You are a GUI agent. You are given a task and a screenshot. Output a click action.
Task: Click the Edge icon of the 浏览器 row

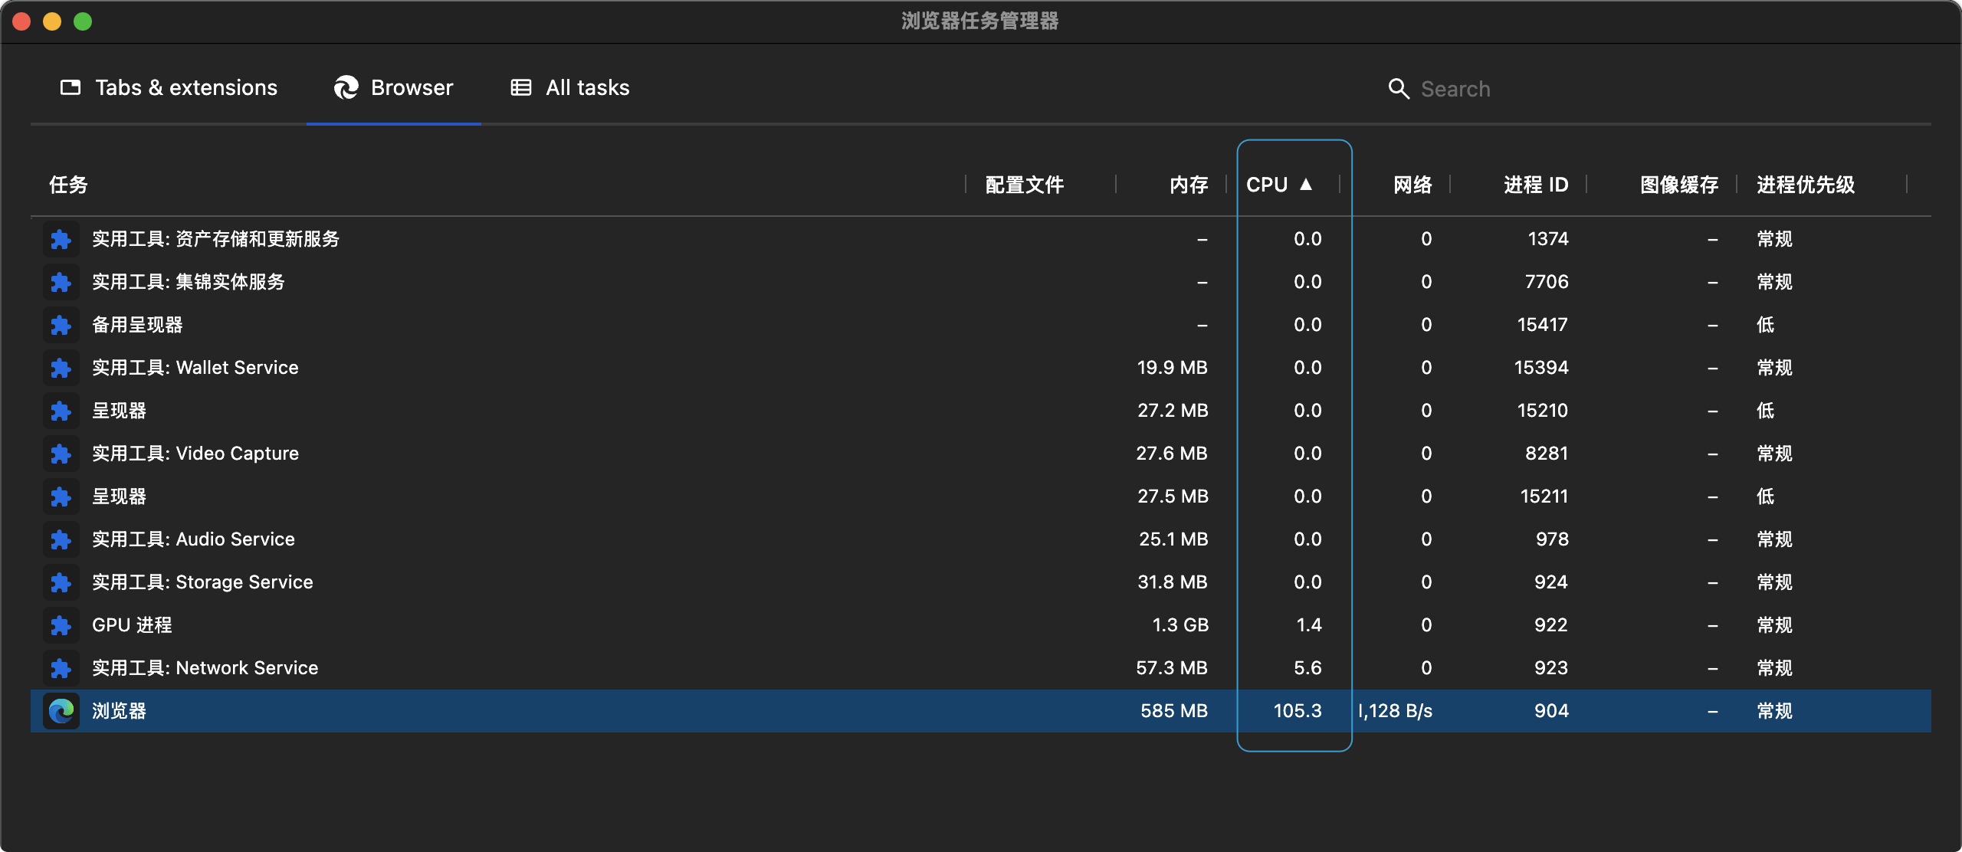pyautogui.click(x=61, y=711)
